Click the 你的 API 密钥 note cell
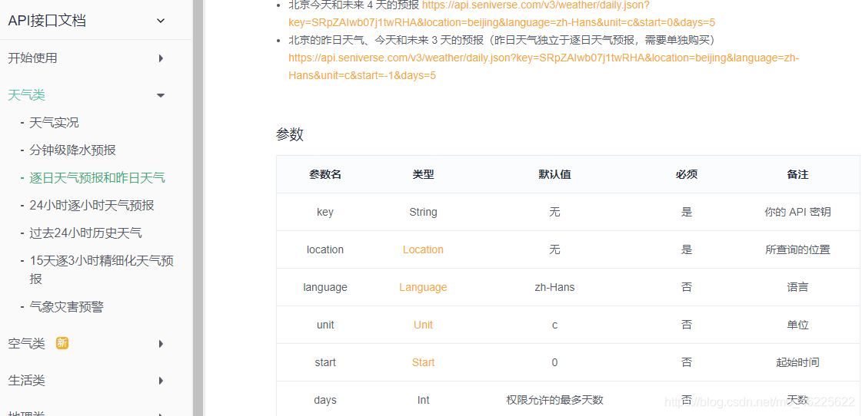 [797, 212]
